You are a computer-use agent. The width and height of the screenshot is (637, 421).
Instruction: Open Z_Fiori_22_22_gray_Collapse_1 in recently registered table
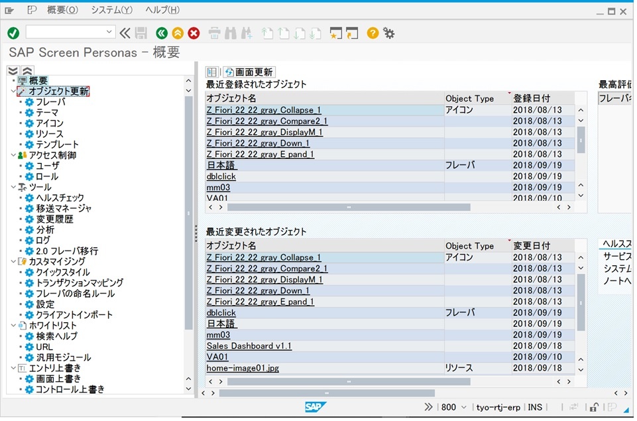pyautogui.click(x=264, y=110)
